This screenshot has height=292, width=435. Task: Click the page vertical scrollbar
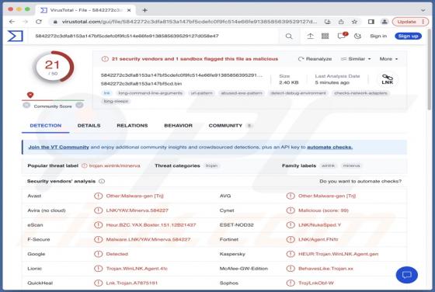(430, 69)
